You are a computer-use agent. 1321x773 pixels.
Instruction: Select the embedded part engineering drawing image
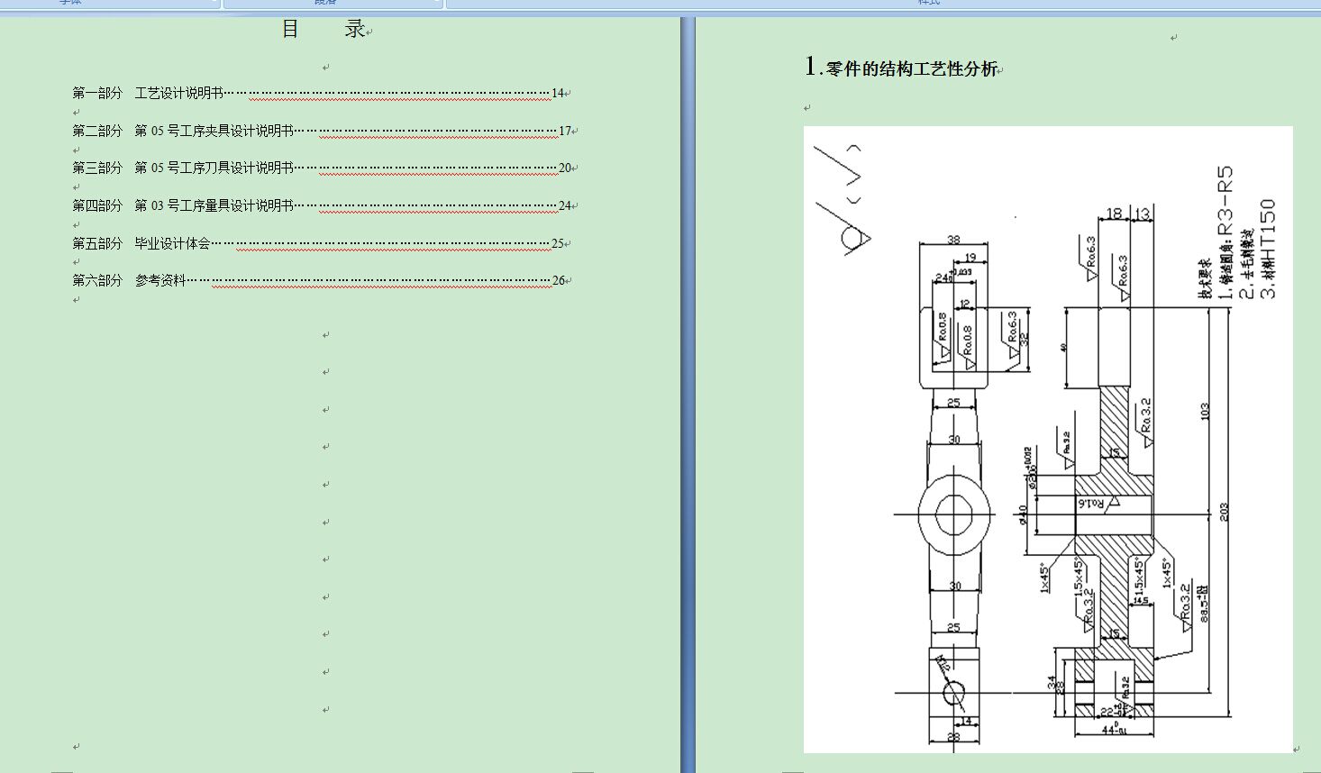[x=1048, y=439]
